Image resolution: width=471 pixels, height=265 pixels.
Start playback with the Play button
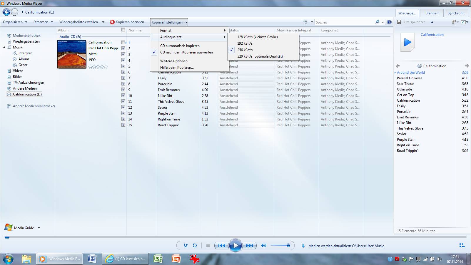235,246
